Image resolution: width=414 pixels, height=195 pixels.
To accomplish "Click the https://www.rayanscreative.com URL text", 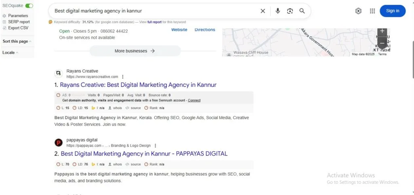I will (92, 77).
